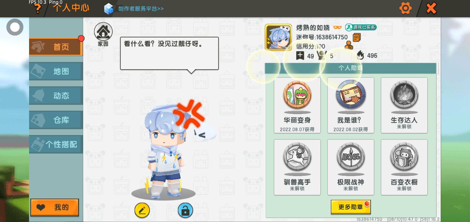Click the orange settings gear icon
The image size is (470, 222).
[x=405, y=8]
